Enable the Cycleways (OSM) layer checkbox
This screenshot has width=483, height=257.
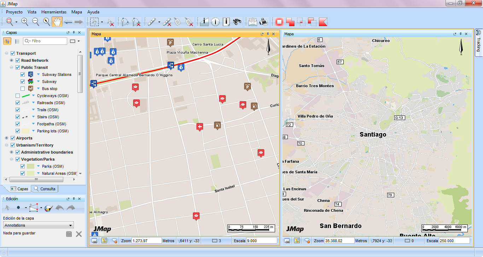click(18, 96)
